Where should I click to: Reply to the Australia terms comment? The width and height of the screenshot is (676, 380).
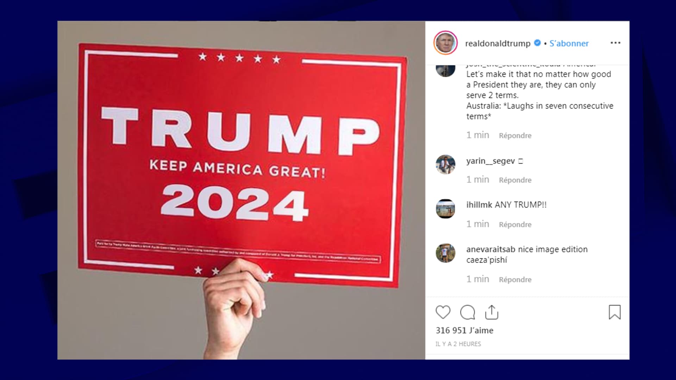pyautogui.click(x=515, y=135)
